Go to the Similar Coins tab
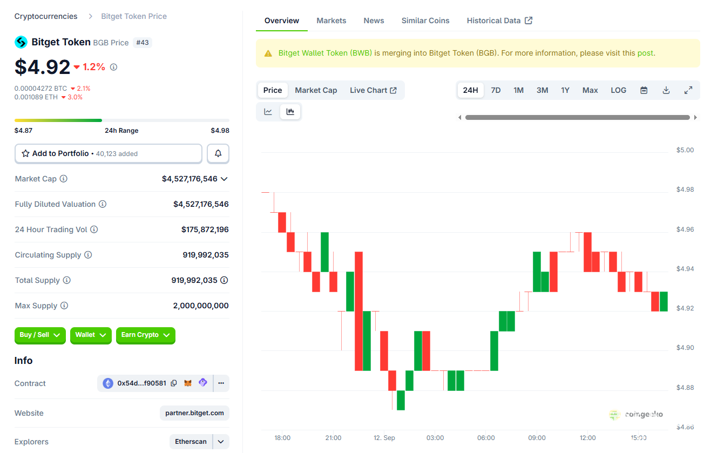Screen dimensions: 711x453 pos(425,21)
